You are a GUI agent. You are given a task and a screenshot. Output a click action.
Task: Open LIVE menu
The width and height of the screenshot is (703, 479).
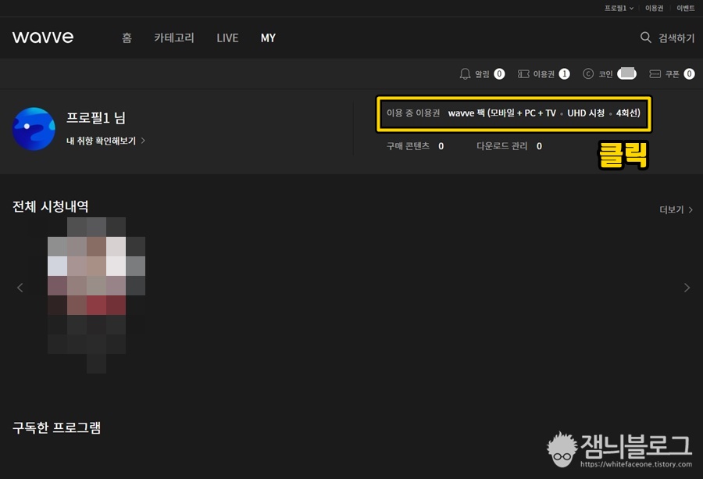pyautogui.click(x=227, y=38)
